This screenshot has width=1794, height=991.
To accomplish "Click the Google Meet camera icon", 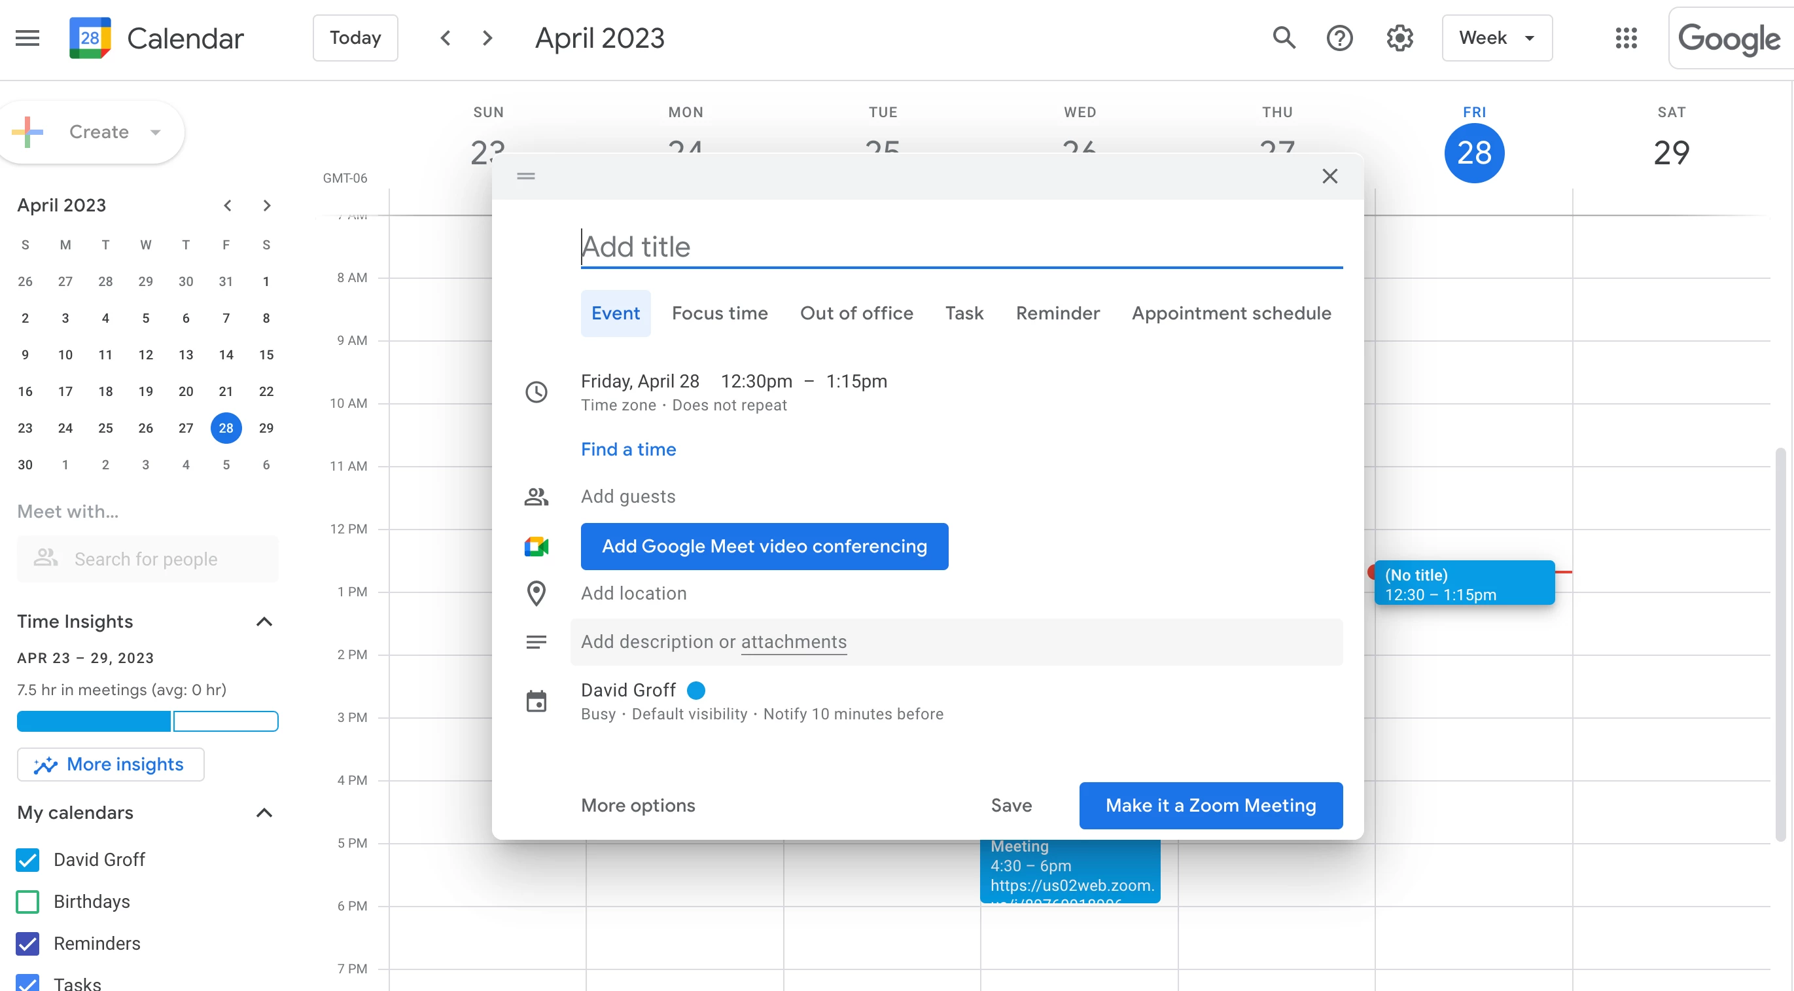I will pos(536,547).
